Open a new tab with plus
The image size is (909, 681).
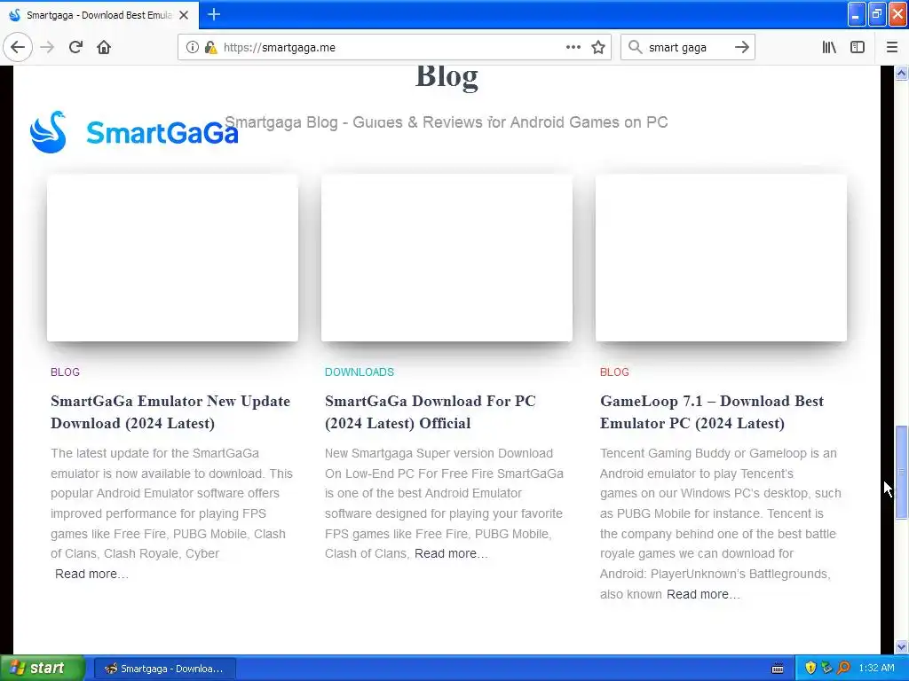[x=214, y=14]
